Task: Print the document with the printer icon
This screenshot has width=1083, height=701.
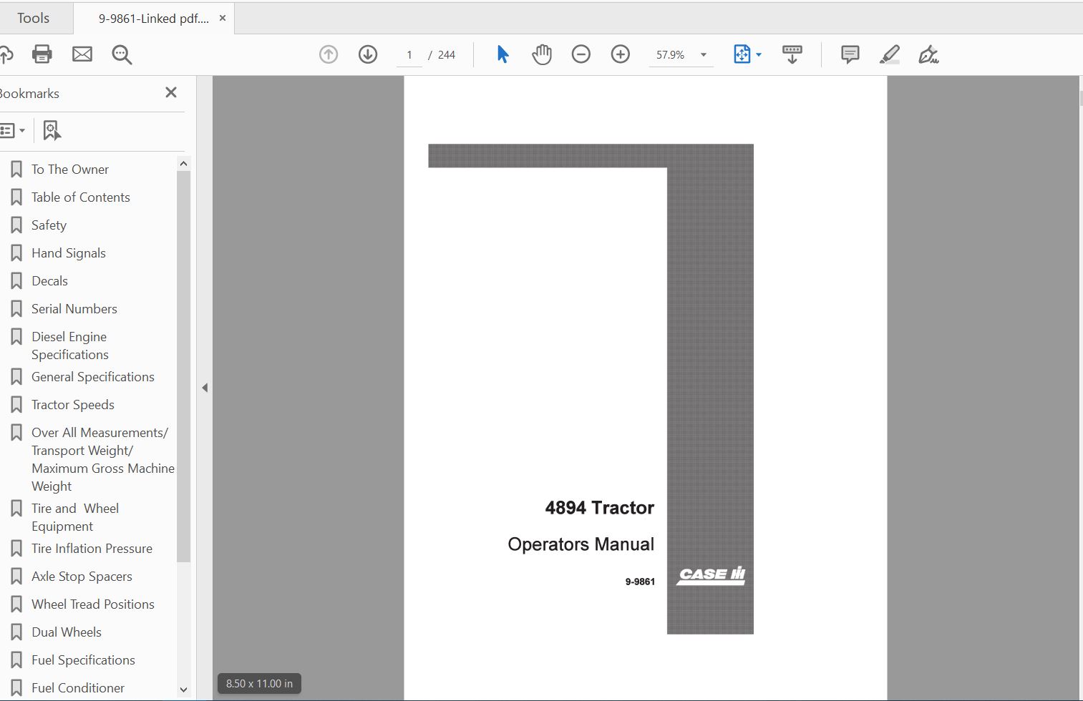Action: pyautogui.click(x=42, y=54)
